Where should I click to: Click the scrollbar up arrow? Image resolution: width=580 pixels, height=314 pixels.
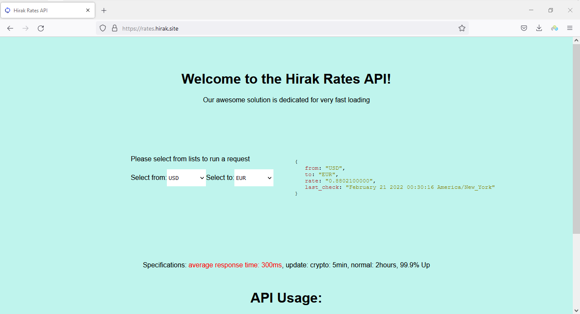pyautogui.click(x=576, y=41)
